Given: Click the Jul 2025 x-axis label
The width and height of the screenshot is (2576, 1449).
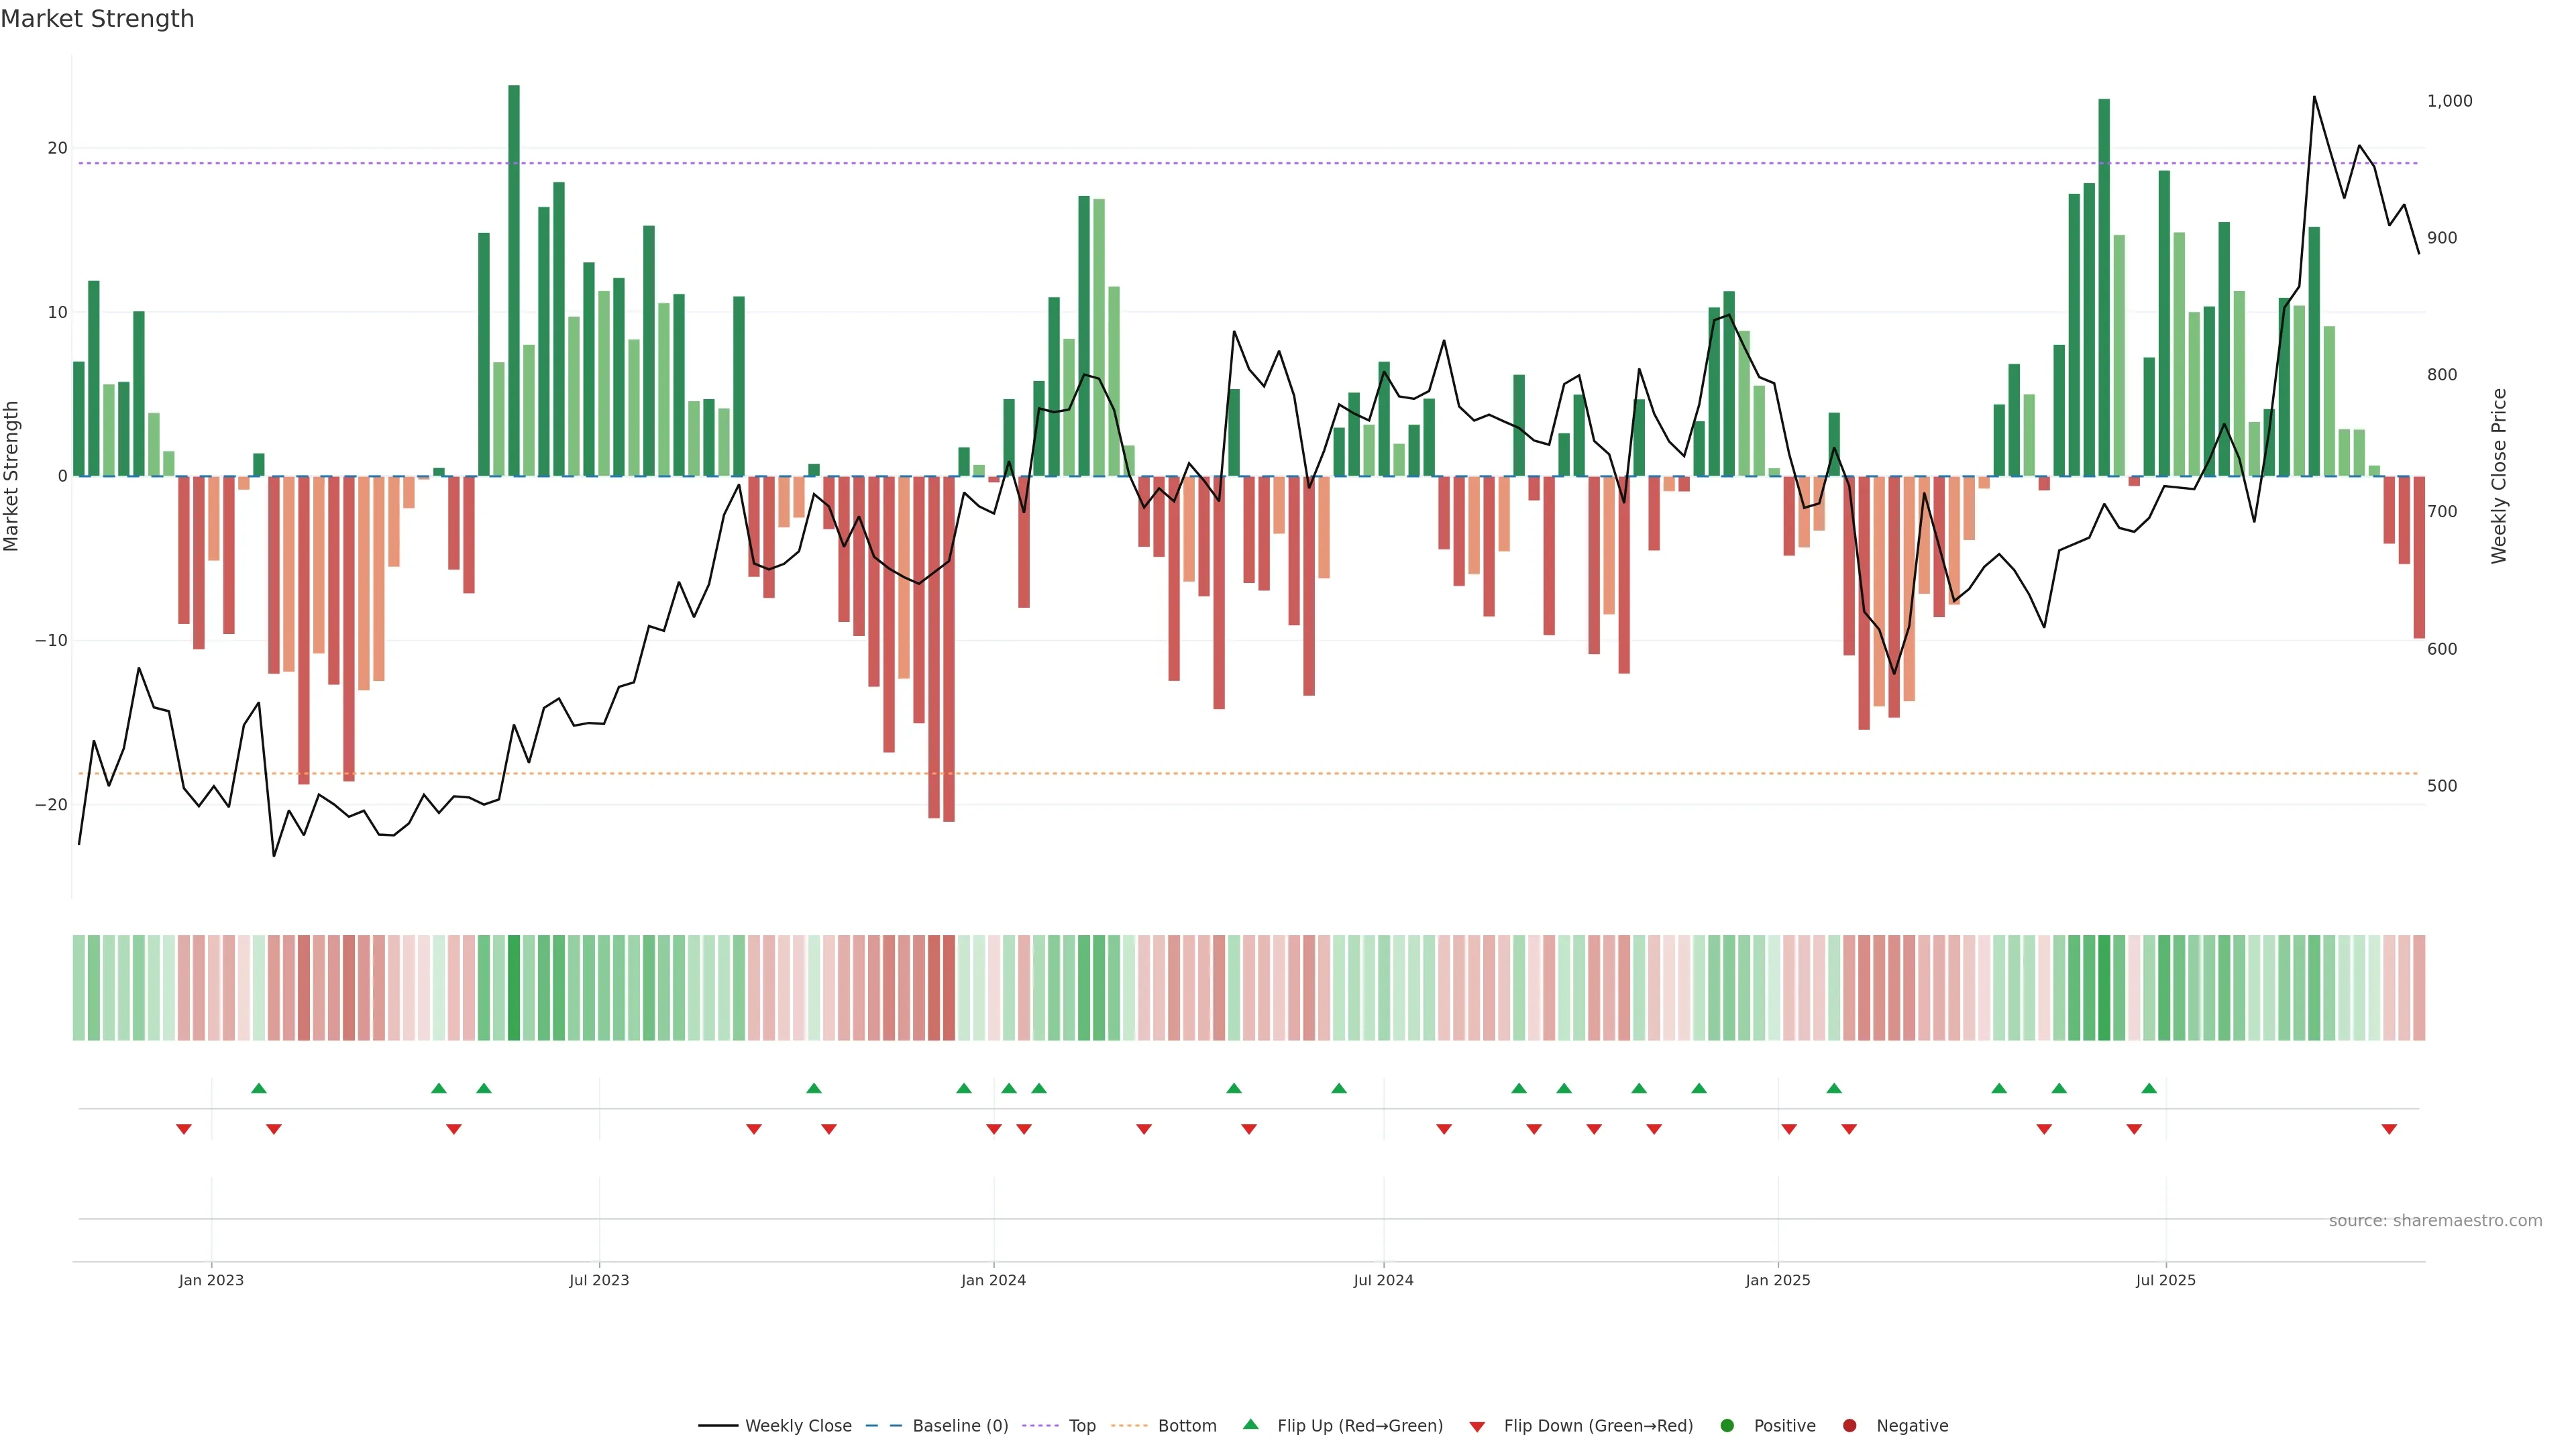Looking at the screenshot, I should point(2165,1280).
